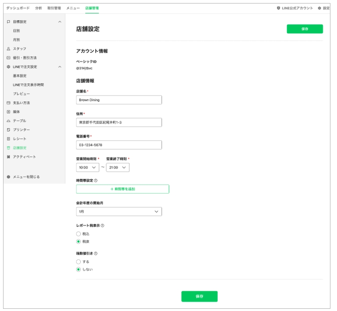The height and width of the screenshot is (311, 337).
Task: Open プレビュー in sidebar
Action: 22,94
